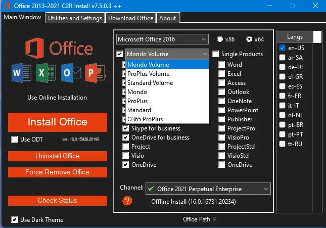Screen dimensions: 326x228
Task: Check the ar-SA language
Action: (282, 58)
